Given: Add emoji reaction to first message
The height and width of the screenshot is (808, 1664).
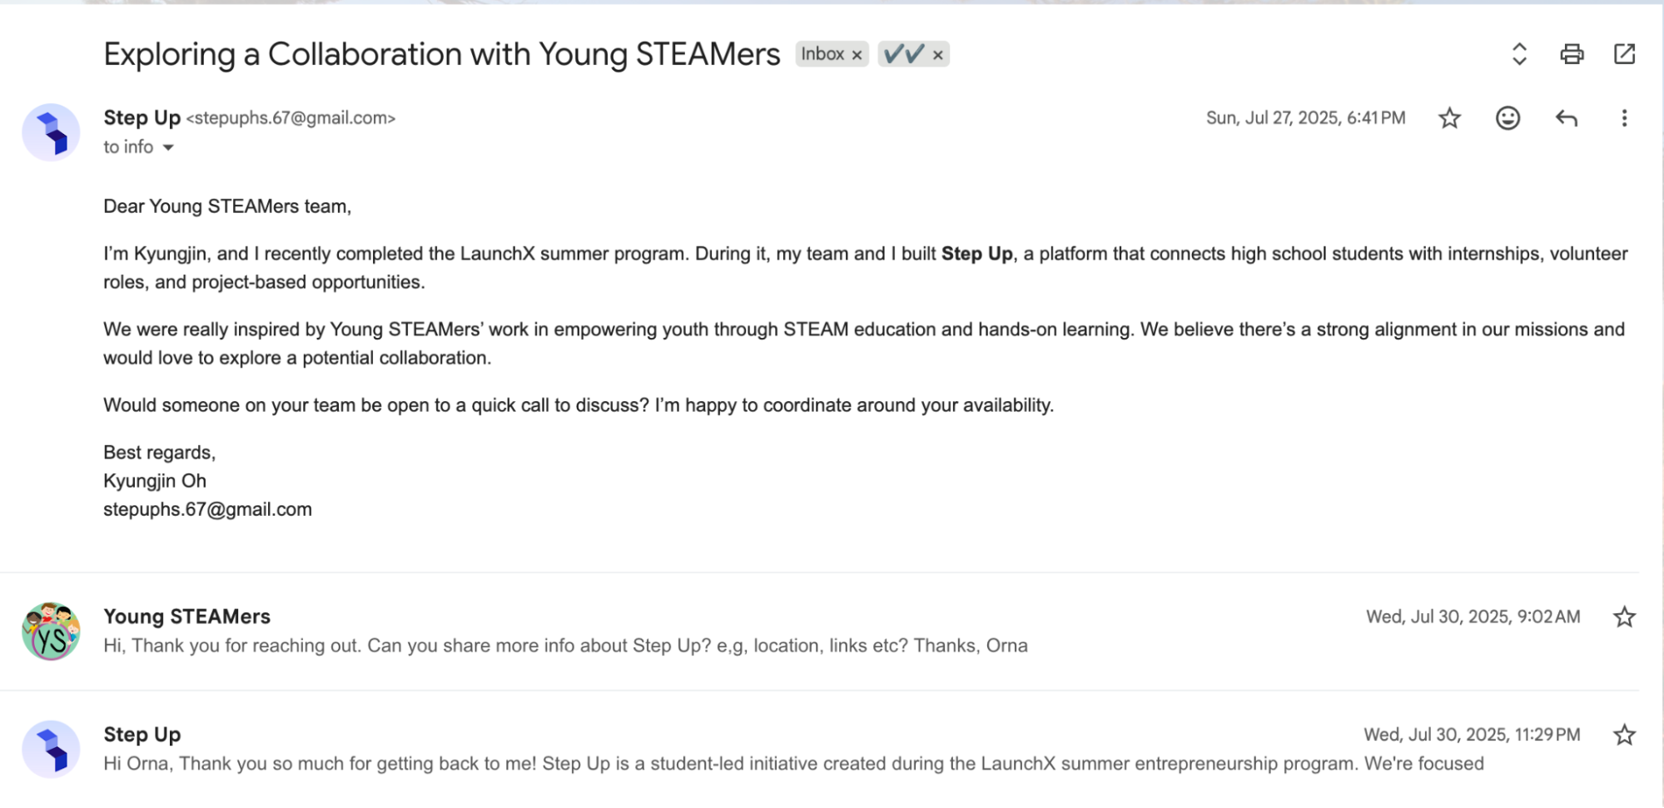Looking at the screenshot, I should 1508,118.
